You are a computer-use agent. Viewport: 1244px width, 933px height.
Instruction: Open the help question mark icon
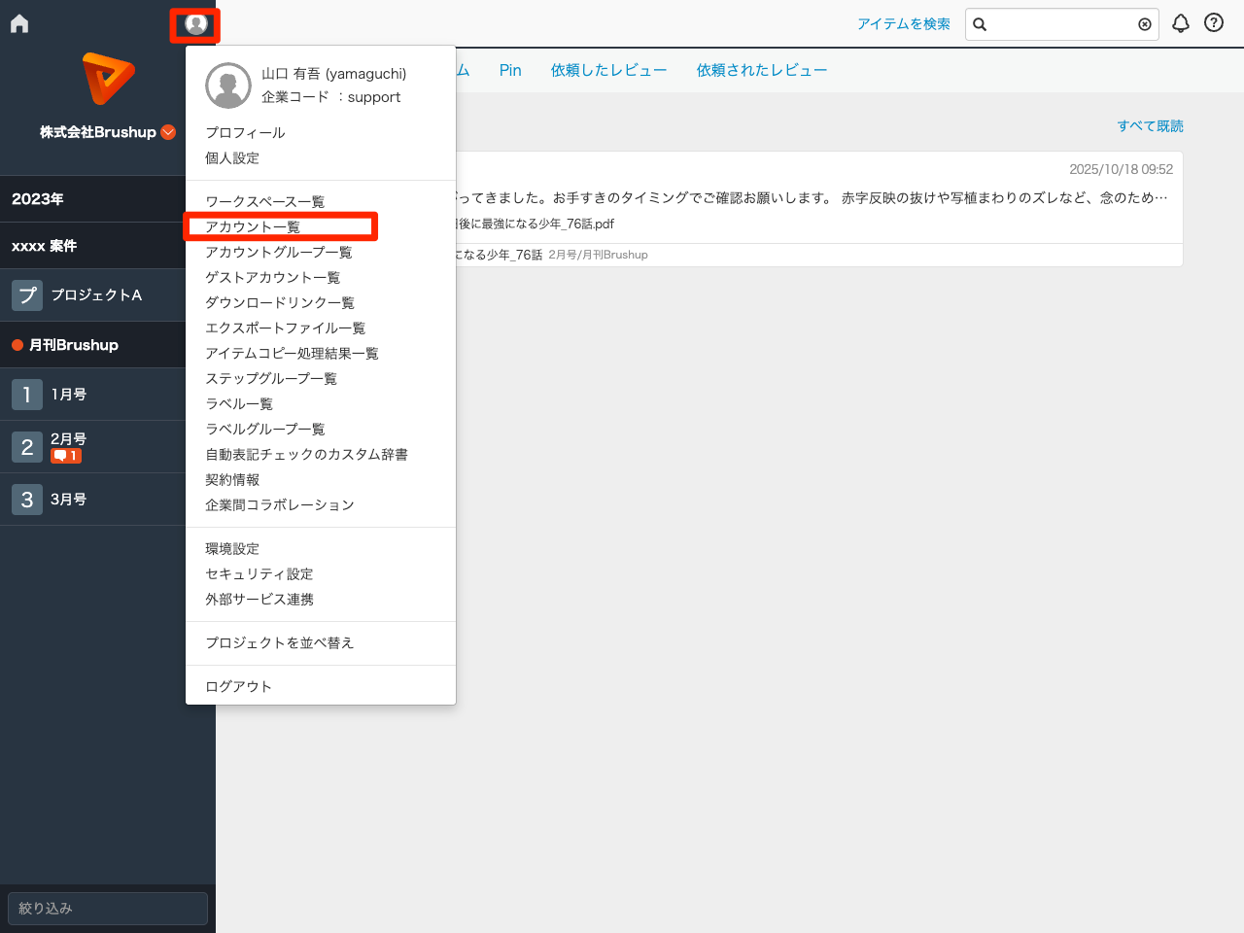click(1213, 22)
